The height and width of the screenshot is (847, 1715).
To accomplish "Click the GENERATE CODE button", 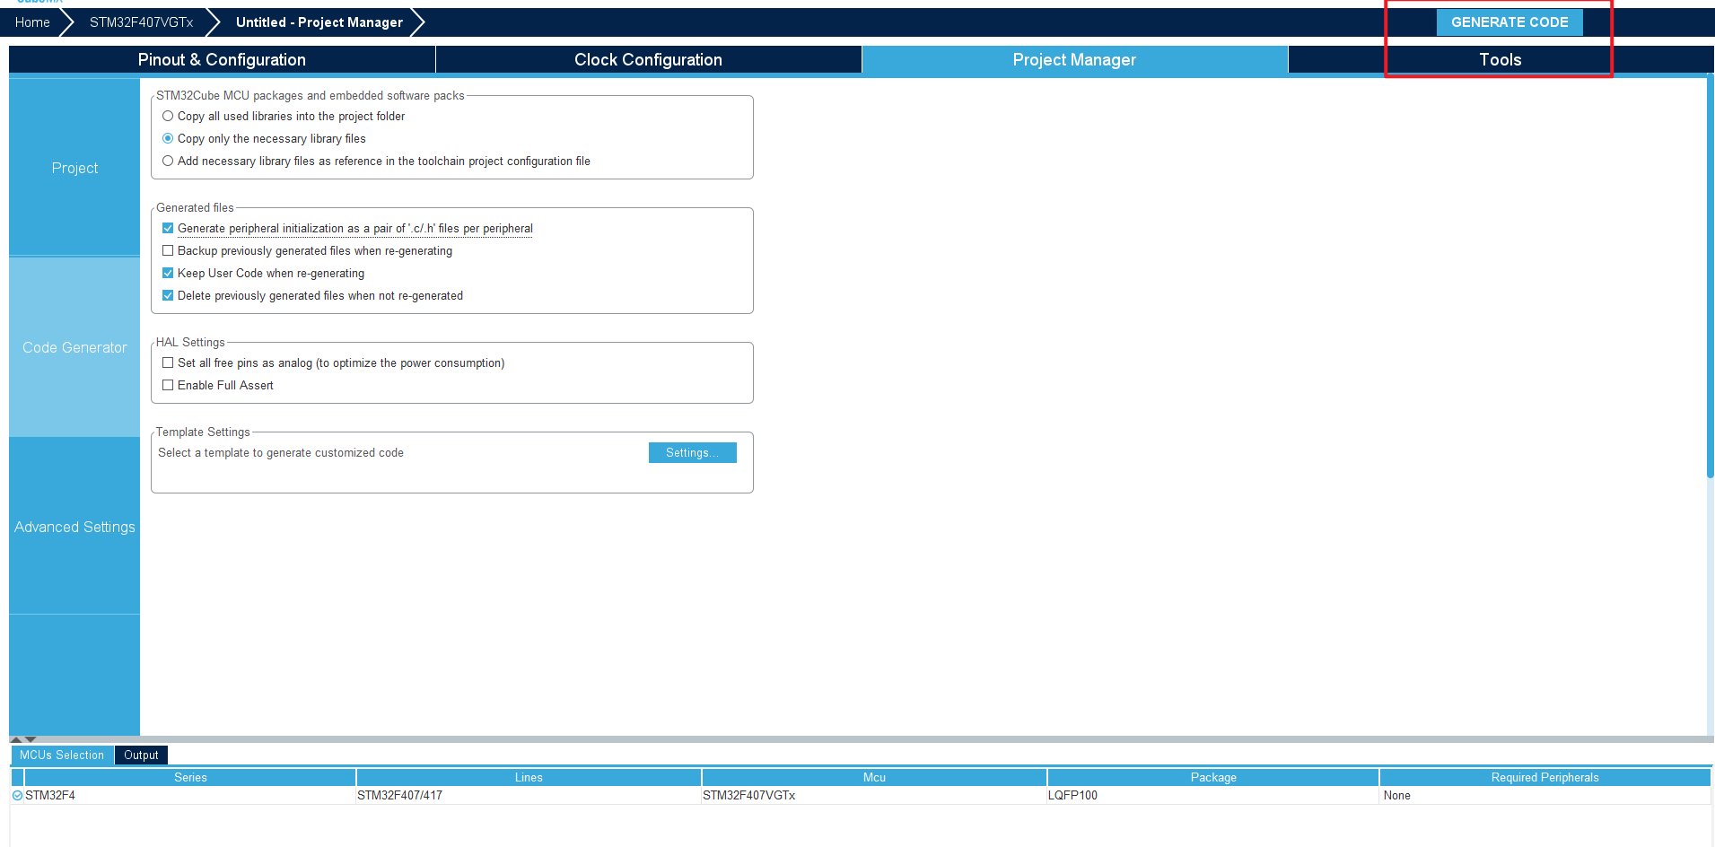I will (x=1509, y=22).
